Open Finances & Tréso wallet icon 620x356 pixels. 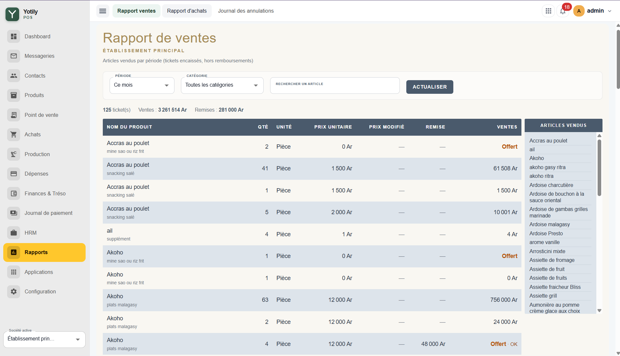point(14,193)
